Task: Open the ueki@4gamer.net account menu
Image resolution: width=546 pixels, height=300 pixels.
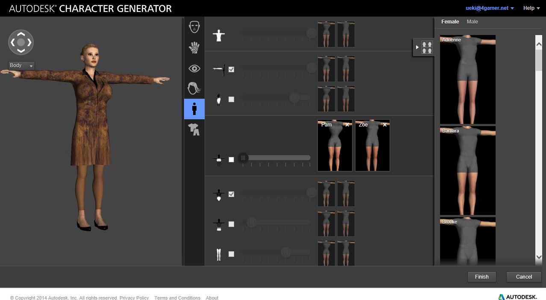Action: 490,8
